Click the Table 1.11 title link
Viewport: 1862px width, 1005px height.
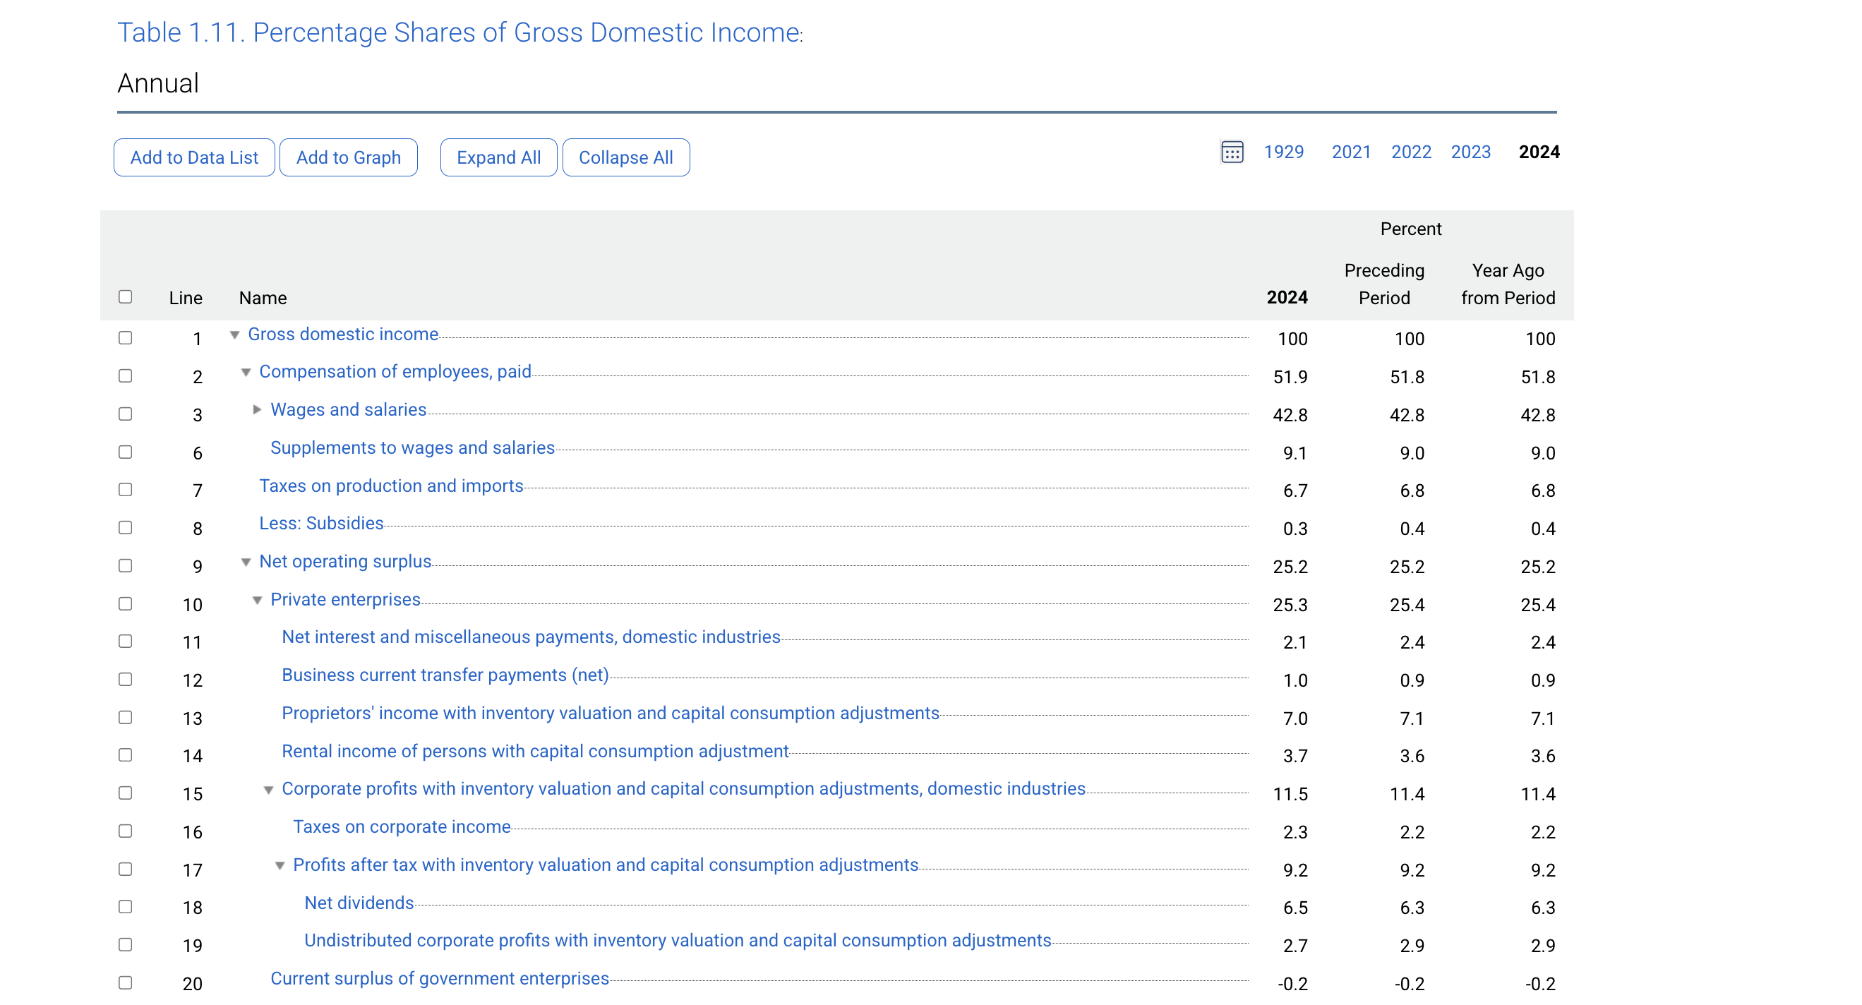click(x=458, y=32)
